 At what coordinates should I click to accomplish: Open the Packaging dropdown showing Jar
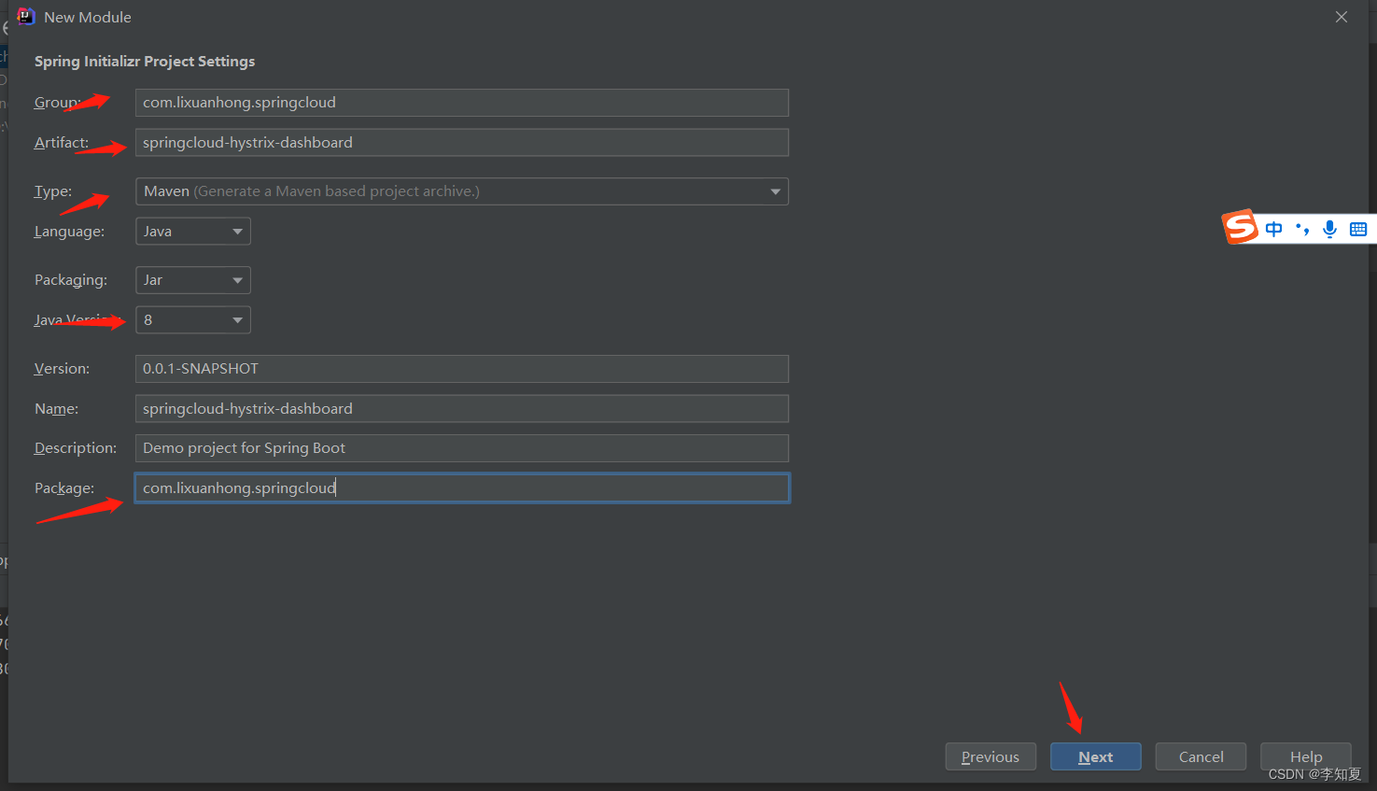pyautogui.click(x=193, y=280)
